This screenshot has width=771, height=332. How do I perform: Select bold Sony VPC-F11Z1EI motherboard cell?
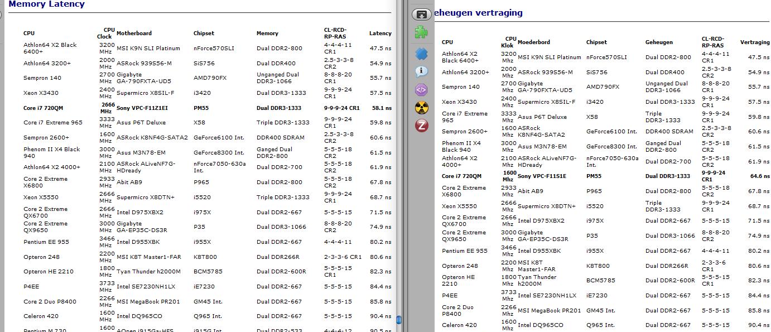point(142,108)
